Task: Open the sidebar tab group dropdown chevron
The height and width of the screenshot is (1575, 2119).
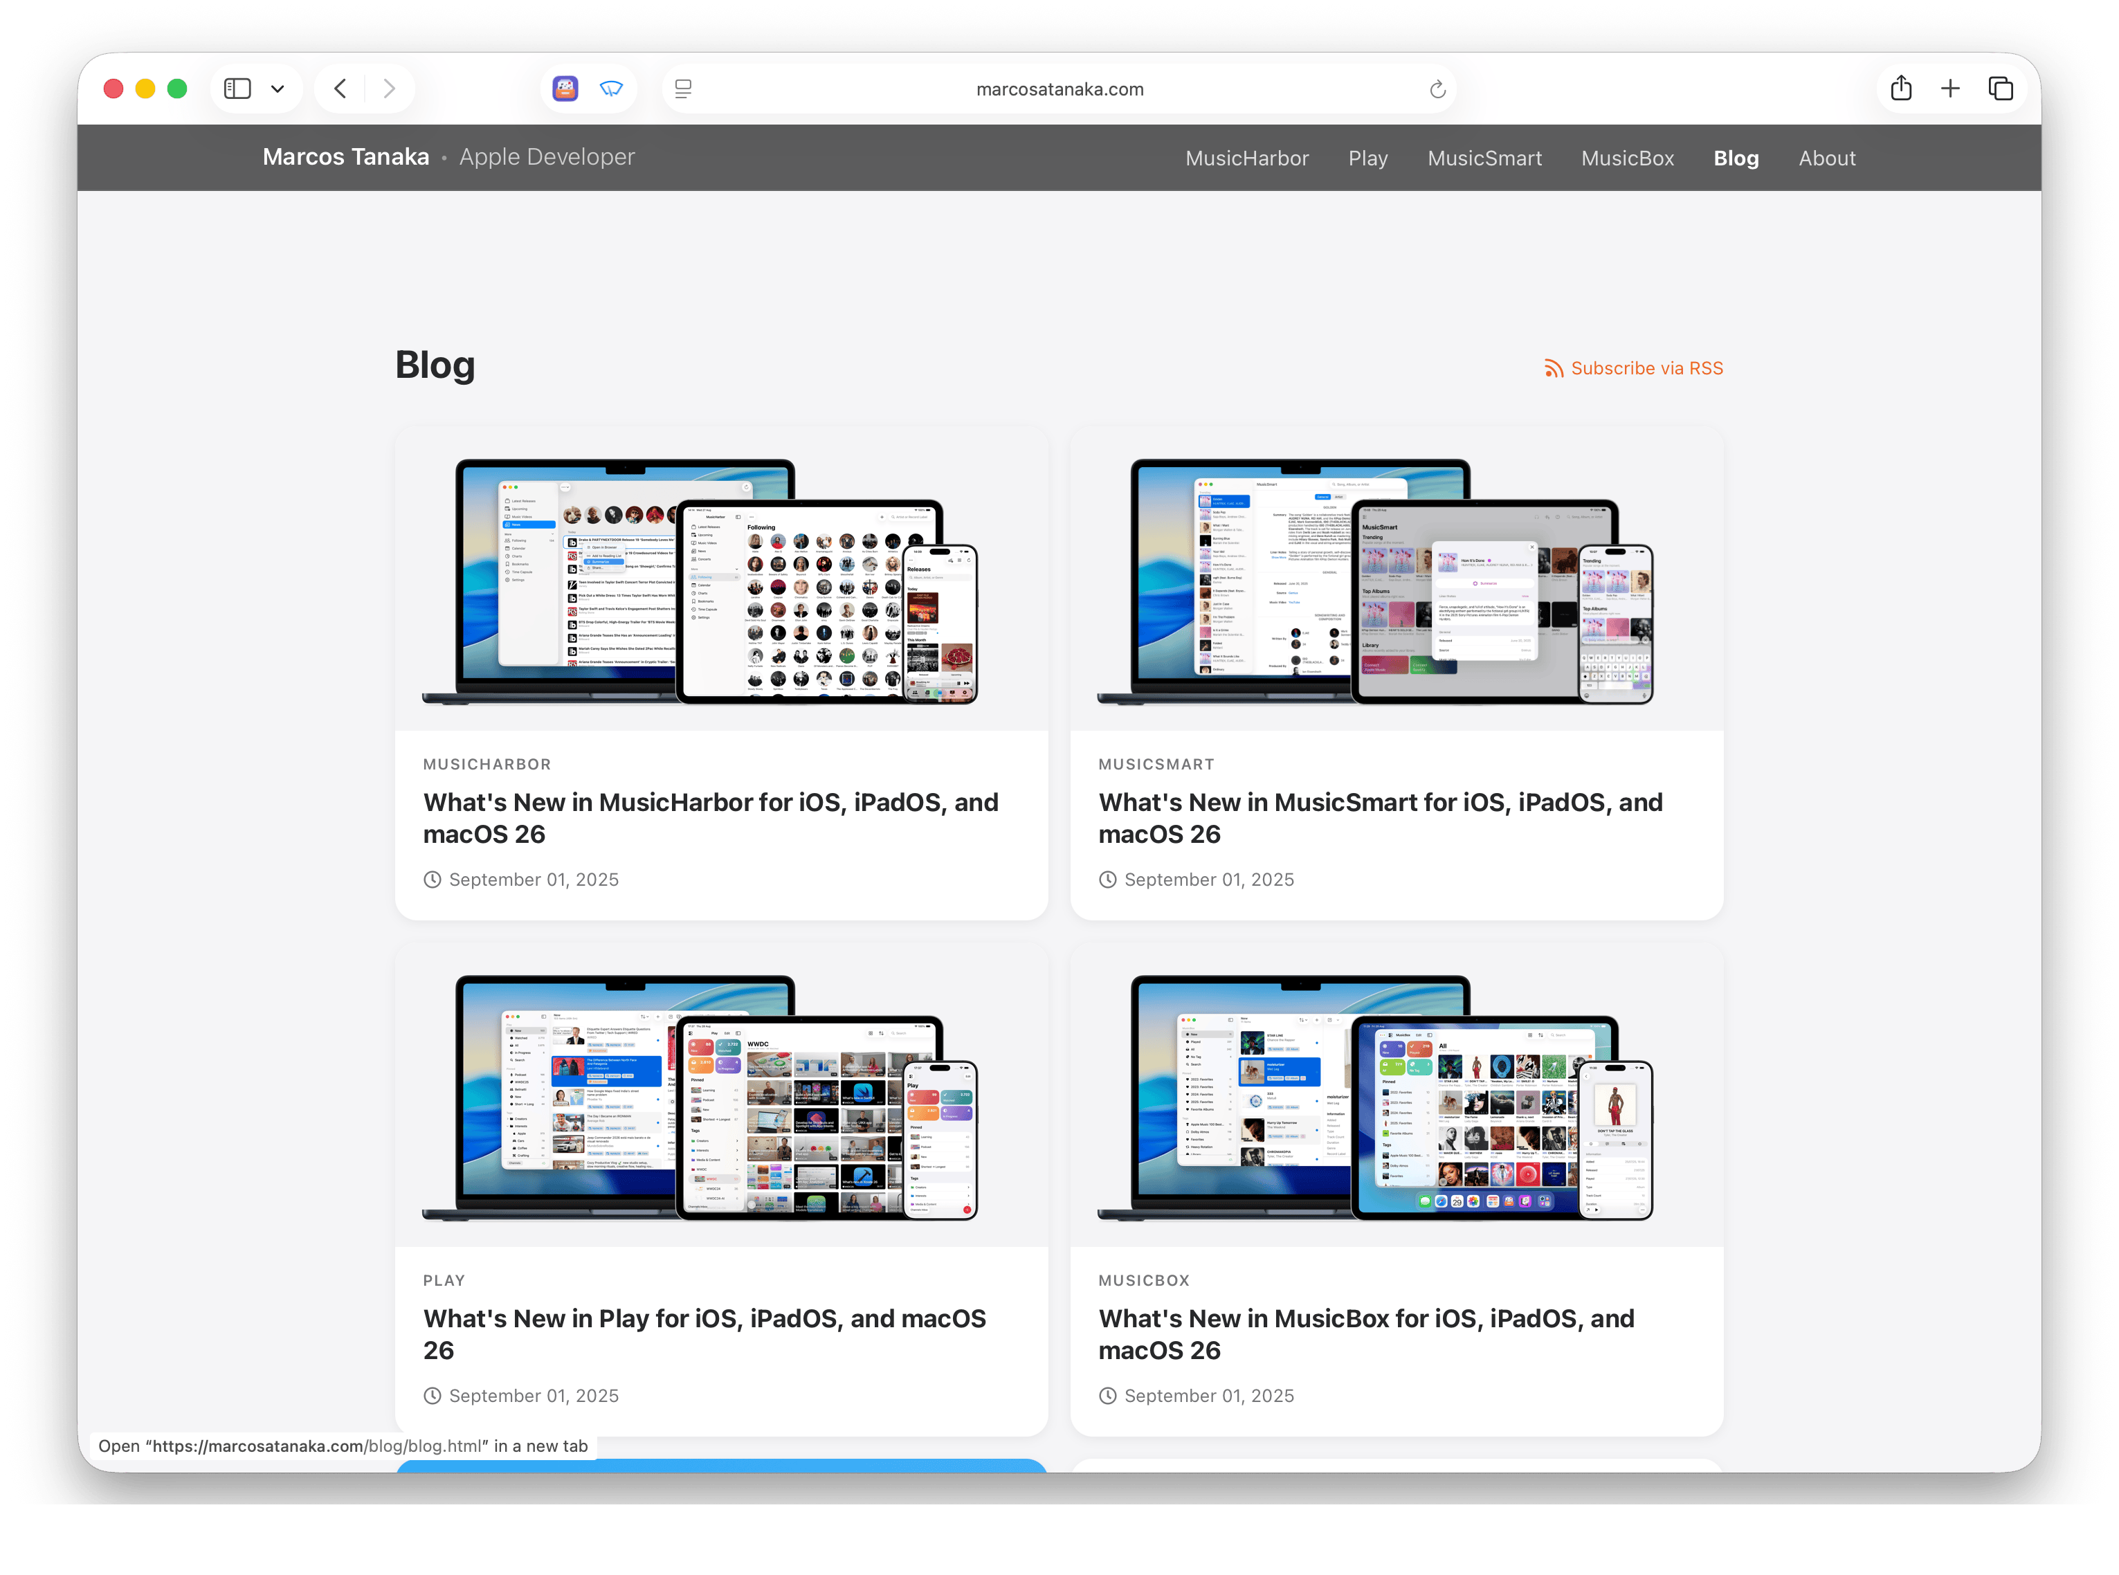Action: click(278, 90)
